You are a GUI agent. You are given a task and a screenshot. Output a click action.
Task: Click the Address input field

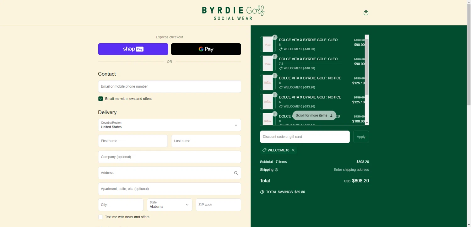coord(170,173)
